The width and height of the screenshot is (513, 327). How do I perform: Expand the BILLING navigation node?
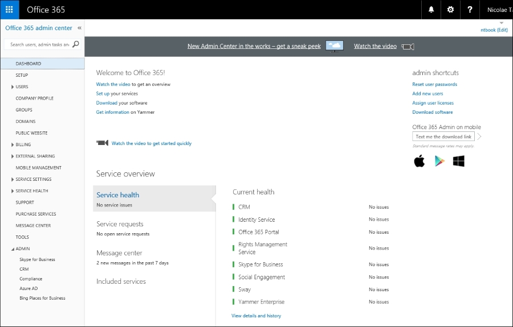13,144
